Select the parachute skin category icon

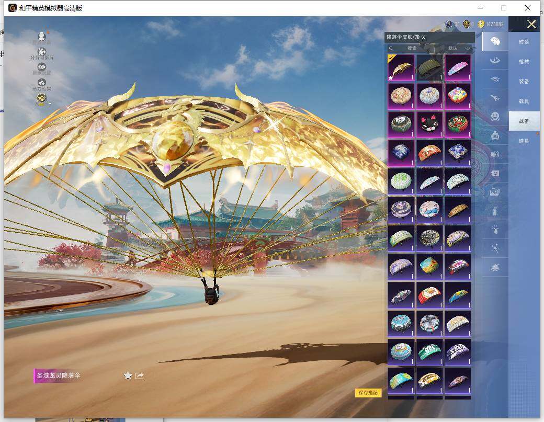(x=495, y=41)
